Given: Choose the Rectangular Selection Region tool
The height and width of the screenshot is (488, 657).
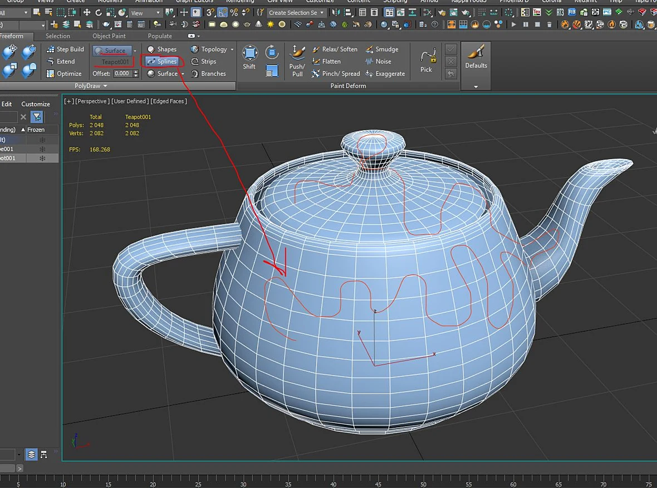Looking at the screenshot, I should click(x=60, y=12).
